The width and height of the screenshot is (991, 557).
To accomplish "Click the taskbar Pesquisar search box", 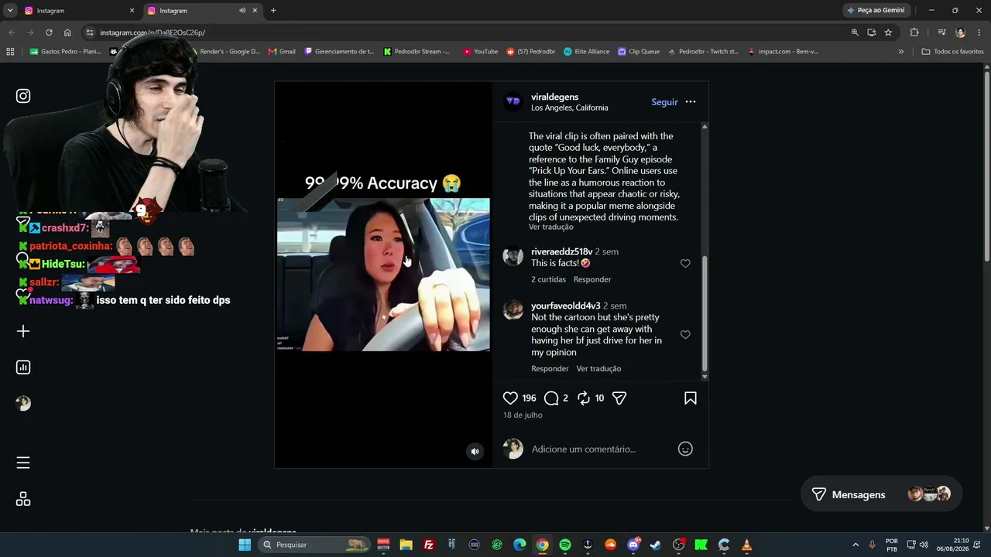I will pyautogui.click(x=314, y=545).
